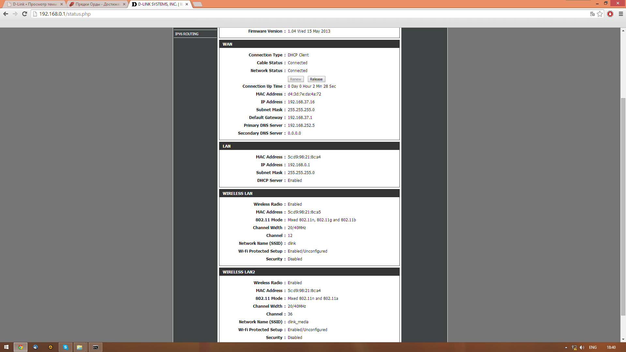Screen dimensions: 626x352
Task: Open the AIMP player taskbar icon
Action: click(x=51, y=347)
